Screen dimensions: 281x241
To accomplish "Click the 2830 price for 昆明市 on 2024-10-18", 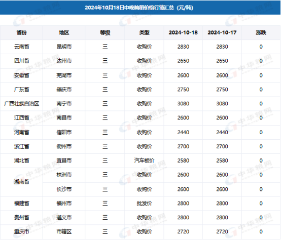I will coord(183,47).
